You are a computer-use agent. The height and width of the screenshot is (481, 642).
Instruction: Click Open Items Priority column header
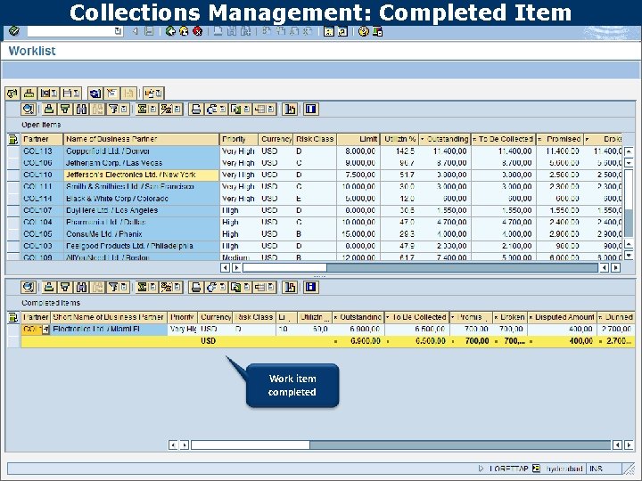point(238,140)
